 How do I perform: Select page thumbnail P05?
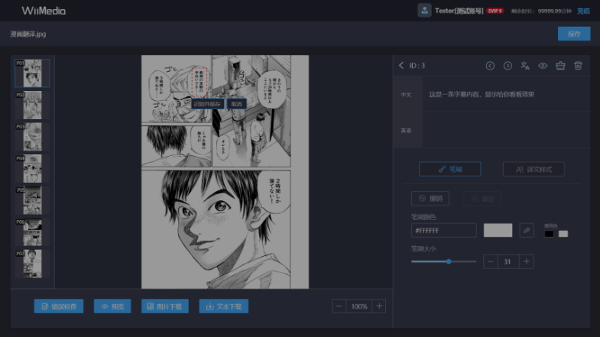point(32,200)
